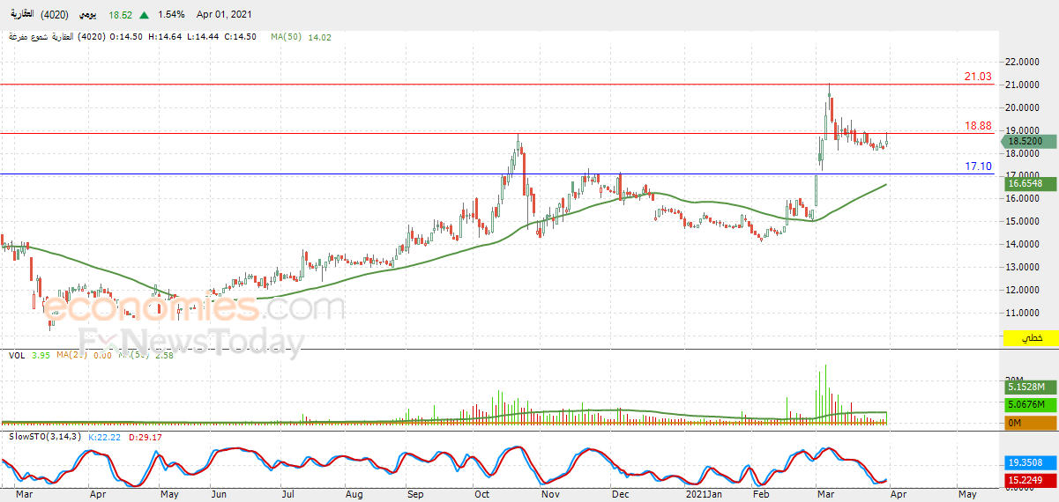Image resolution: width=1059 pixels, height=502 pixels.
Task: Click the green up-arrow price change indicator
Action: coord(144,15)
